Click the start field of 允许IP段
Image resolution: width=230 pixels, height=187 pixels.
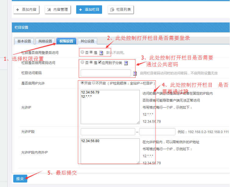click(x=108, y=132)
